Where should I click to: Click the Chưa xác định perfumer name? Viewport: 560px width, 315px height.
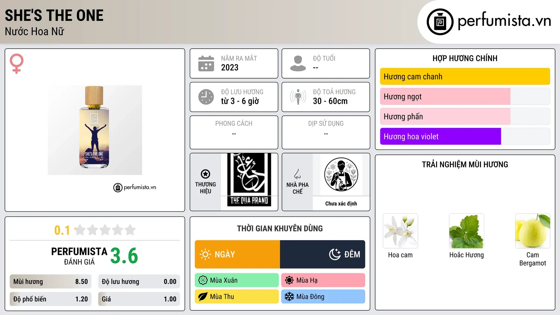(341, 204)
